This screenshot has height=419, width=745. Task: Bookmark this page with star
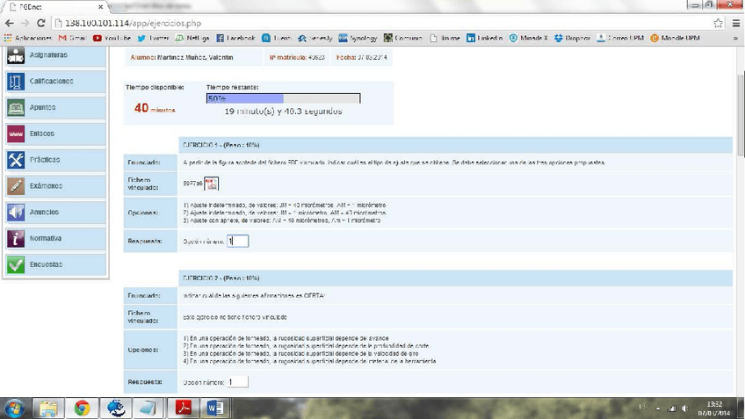[x=718, y=23]
